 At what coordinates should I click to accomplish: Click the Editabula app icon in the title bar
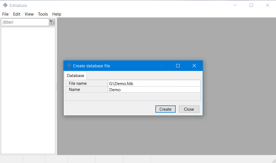[x=5, y=5]
